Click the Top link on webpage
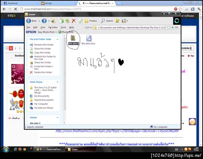Viewport: 203px width, 159px height. click(x=191, y=56)
